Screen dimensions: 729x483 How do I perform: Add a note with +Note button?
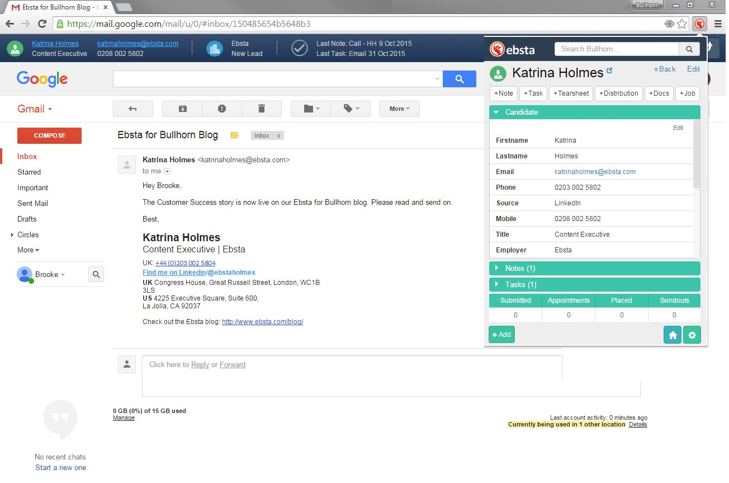504,93
